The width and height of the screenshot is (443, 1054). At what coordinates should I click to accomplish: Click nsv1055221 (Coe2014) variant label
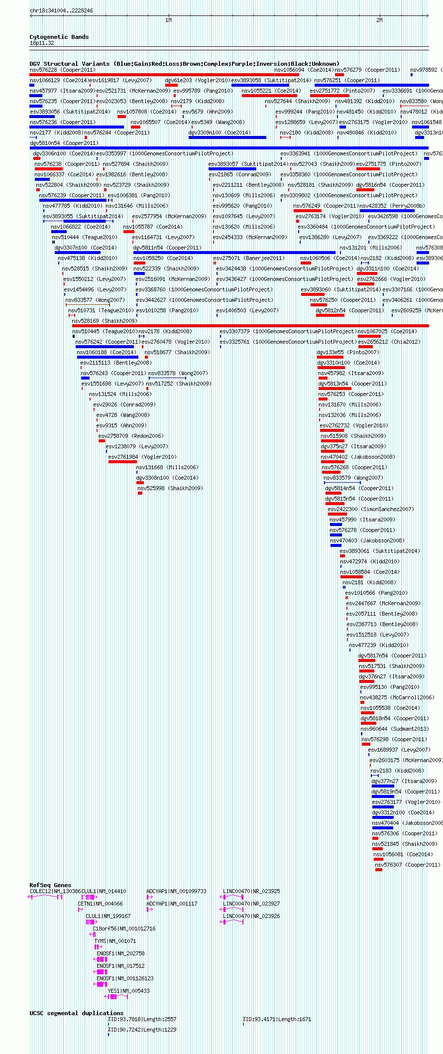coord(271,91)
